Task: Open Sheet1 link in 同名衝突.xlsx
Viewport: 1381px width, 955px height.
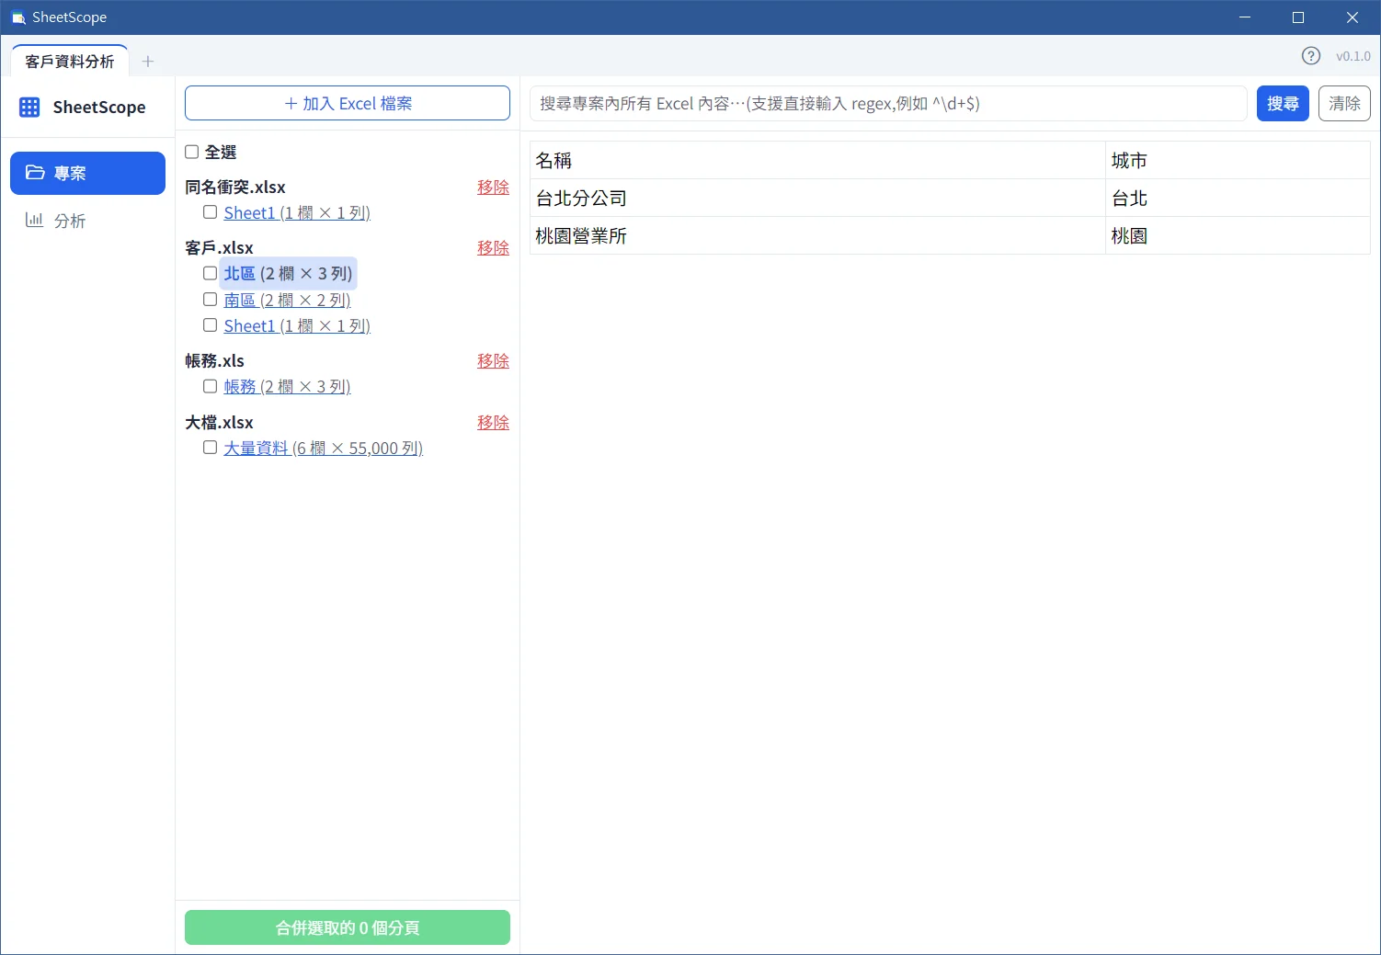Action: pos(297,212)
